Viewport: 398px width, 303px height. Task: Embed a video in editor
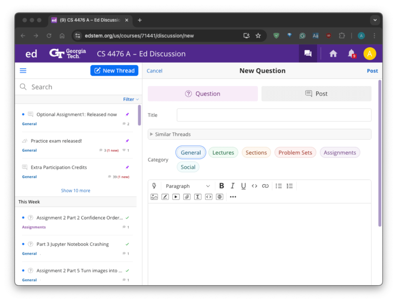point(176,197)
